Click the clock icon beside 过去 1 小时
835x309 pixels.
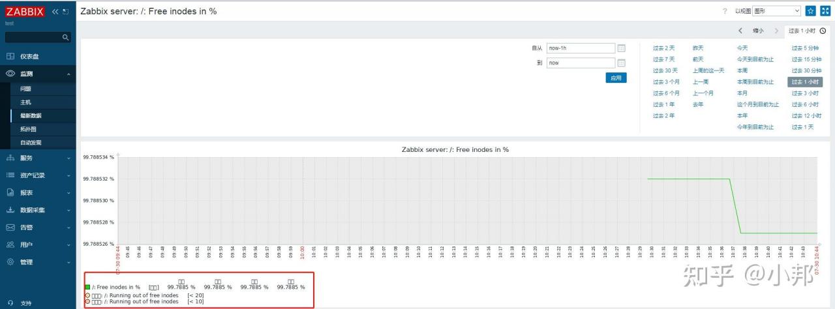(823, 31)
